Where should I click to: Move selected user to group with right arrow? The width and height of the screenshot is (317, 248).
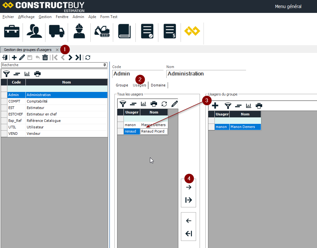[x=189, y=187]
